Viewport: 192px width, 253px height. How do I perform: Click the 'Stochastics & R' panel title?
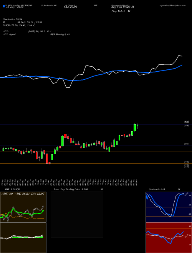click(x=157, y=189)
